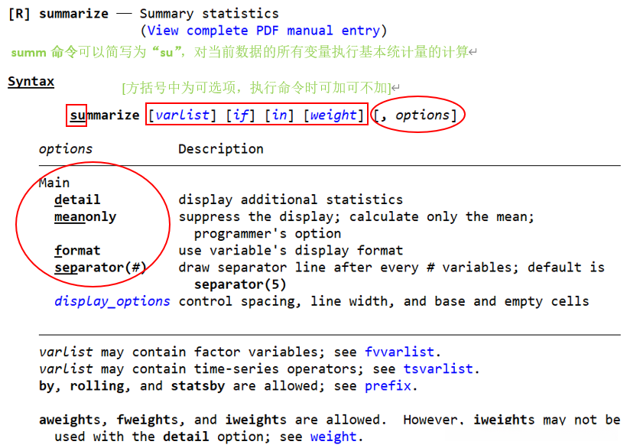Open the display_options link

tap(112, 301)
